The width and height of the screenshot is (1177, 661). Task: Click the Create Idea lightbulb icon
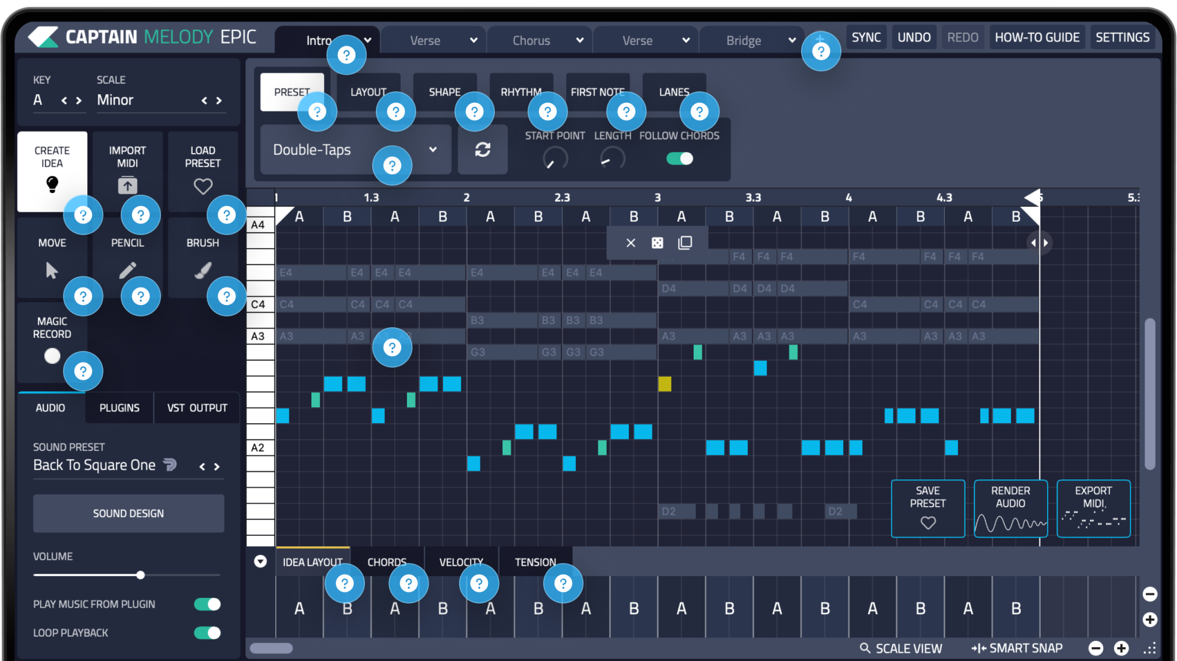[52, 184]
